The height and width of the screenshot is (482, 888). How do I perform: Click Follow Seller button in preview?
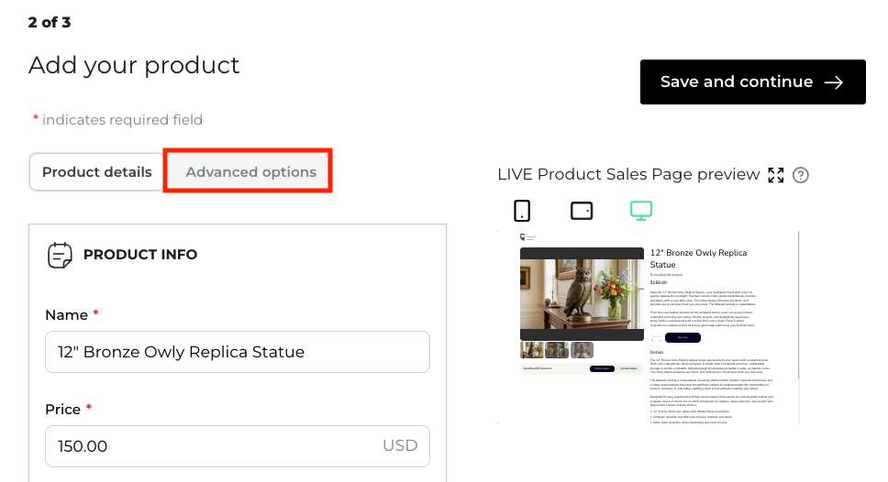coord(601,368)
